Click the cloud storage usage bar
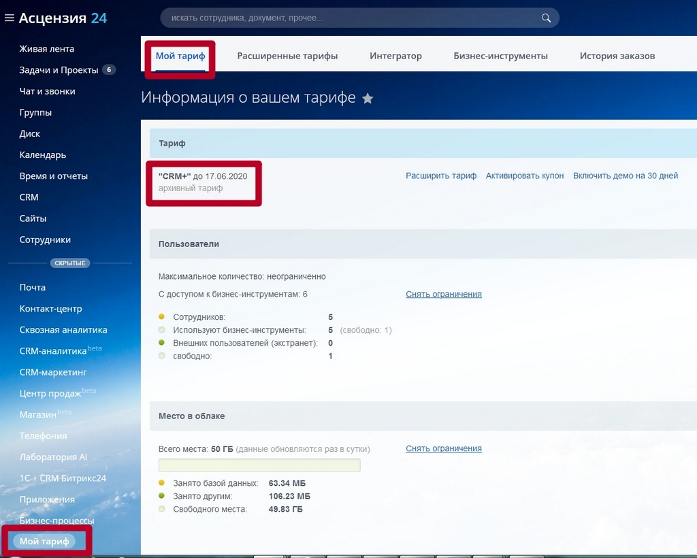The height and width of the screenshot is (558, 697). coord(259,465)
